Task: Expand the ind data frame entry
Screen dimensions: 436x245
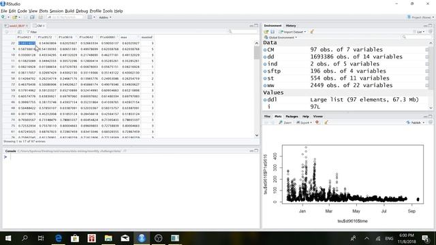Action: click(x=265, y=64)
